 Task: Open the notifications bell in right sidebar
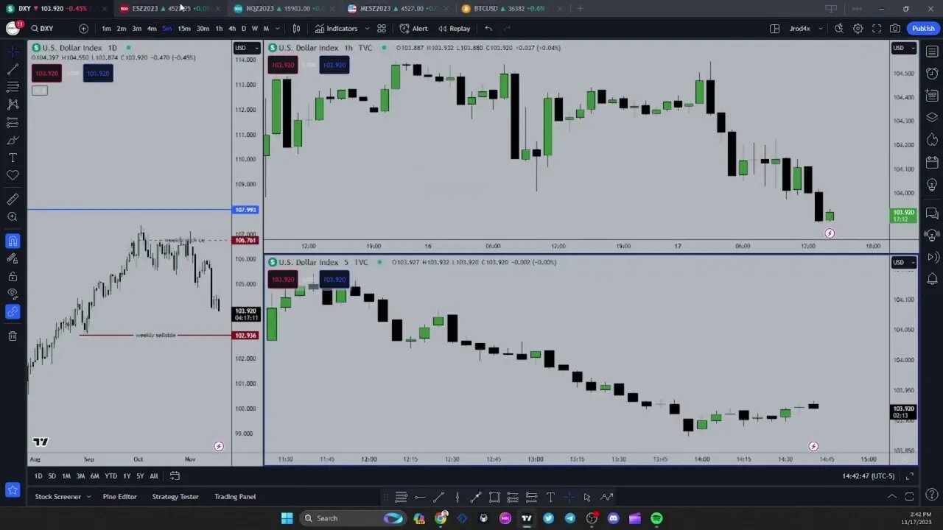click(932, 279)
